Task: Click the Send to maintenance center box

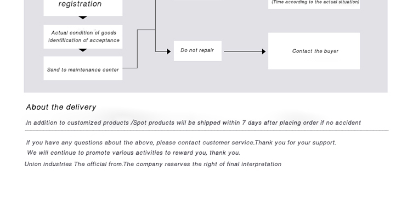Action: pyautogui.click(x=83, y=68)
